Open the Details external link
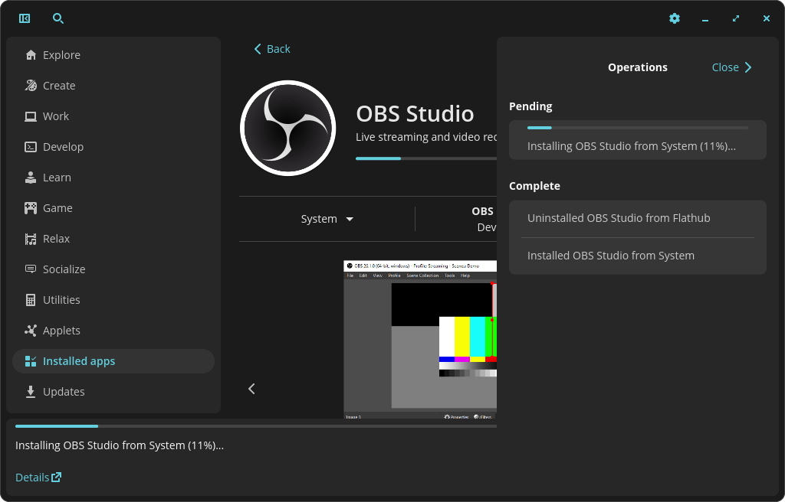 pos(38,478)
